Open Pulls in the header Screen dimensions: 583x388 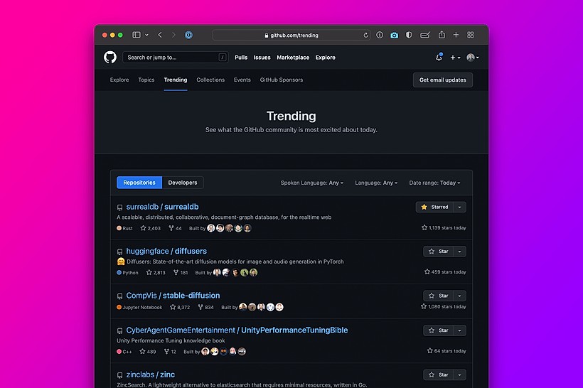pos(241,58)
